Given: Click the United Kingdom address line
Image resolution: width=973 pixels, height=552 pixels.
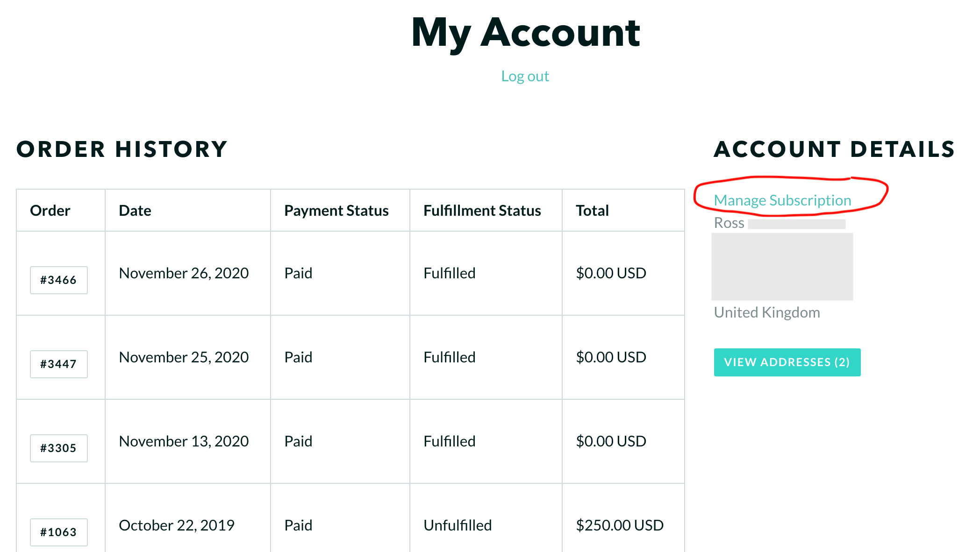Looking at the screenshot, I should [767, 312].
